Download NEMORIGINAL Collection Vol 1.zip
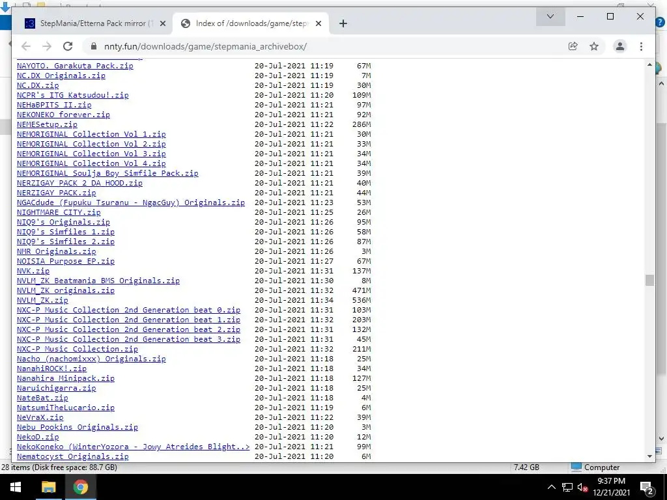Viewport: 667px width, 500px height. tap(91, 134)
